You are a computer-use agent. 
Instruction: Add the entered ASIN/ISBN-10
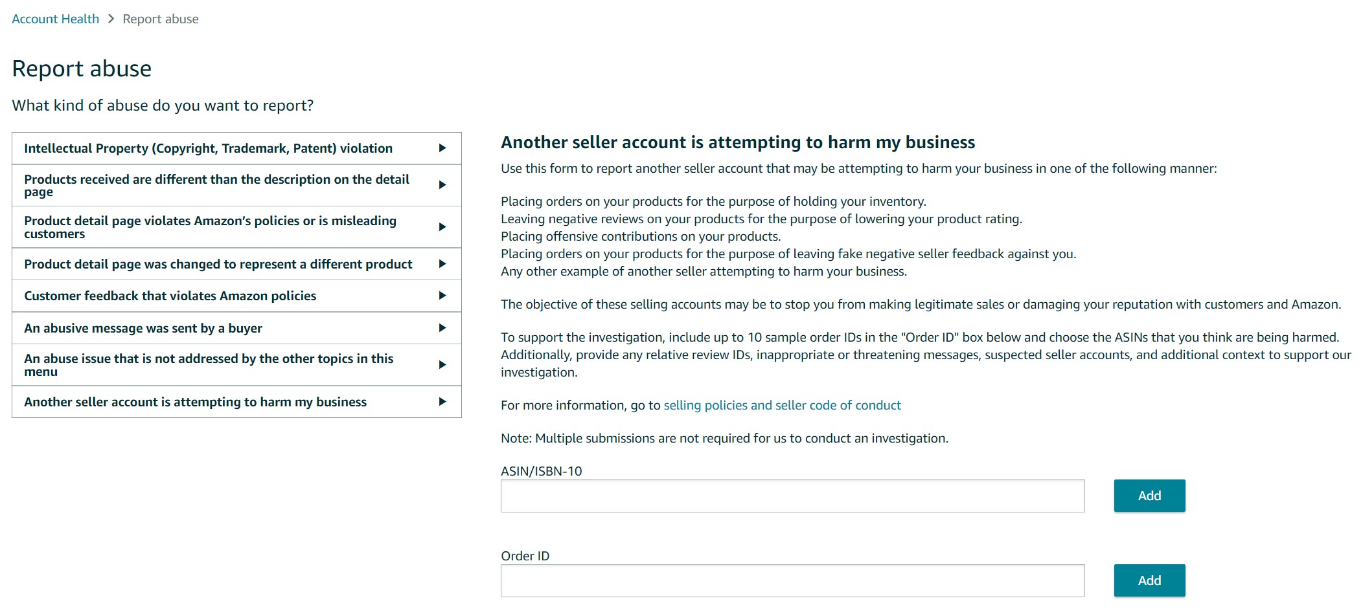(x=1149, y=496)
